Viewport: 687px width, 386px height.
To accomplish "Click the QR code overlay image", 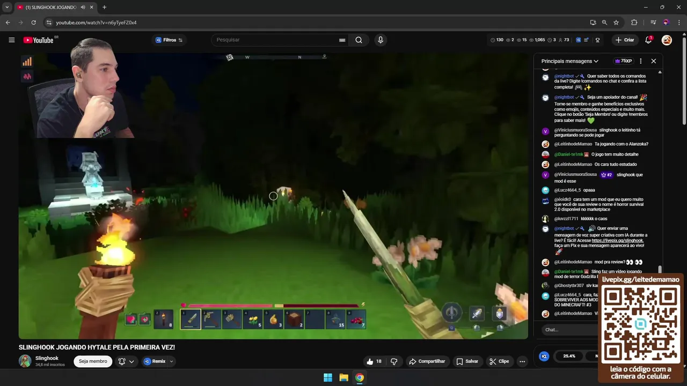I will pos(640,324).
